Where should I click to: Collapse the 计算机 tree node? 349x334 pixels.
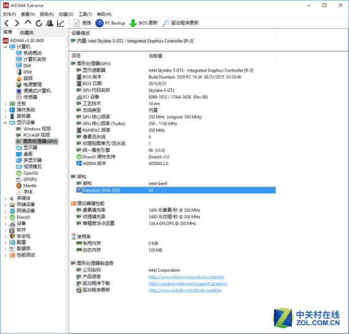[5, 47]
